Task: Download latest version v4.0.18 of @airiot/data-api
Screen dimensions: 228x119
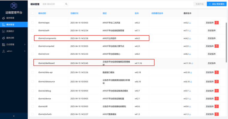Action: (x=191, y=72)
